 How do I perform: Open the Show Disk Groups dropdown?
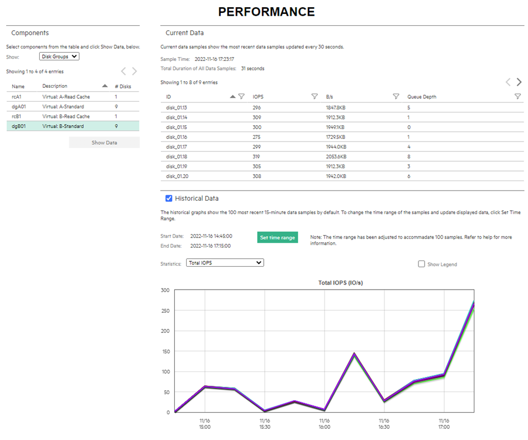click(59, 56)
